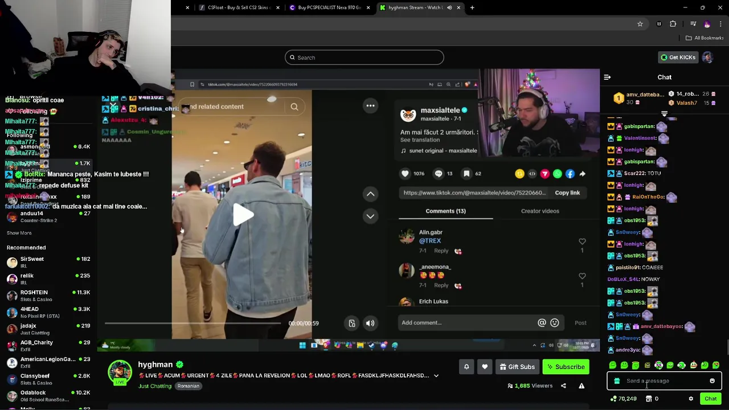Close the CSFloat browser tab
Screen dimensions: 729x410
click(278, 7)
